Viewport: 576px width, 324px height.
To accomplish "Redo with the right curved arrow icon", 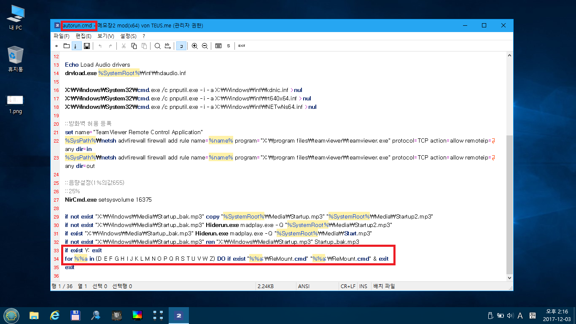I will [110, 46].
